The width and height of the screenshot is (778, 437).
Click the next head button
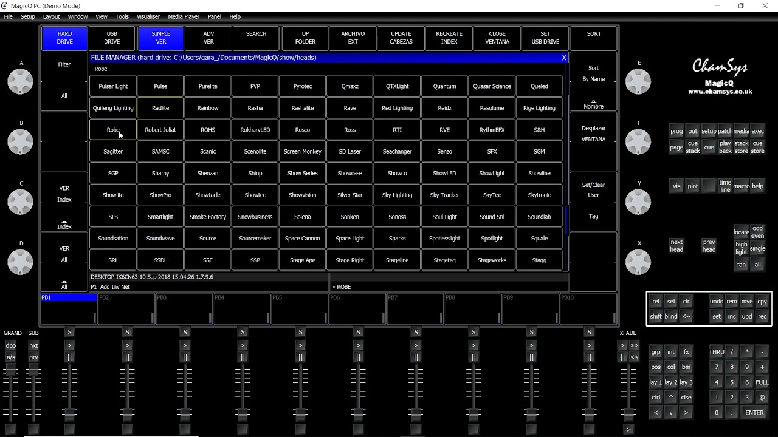click(x=676, y=245)
